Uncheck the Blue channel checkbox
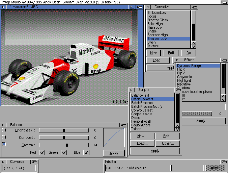228x173 pixels. [x=86, y=153]
